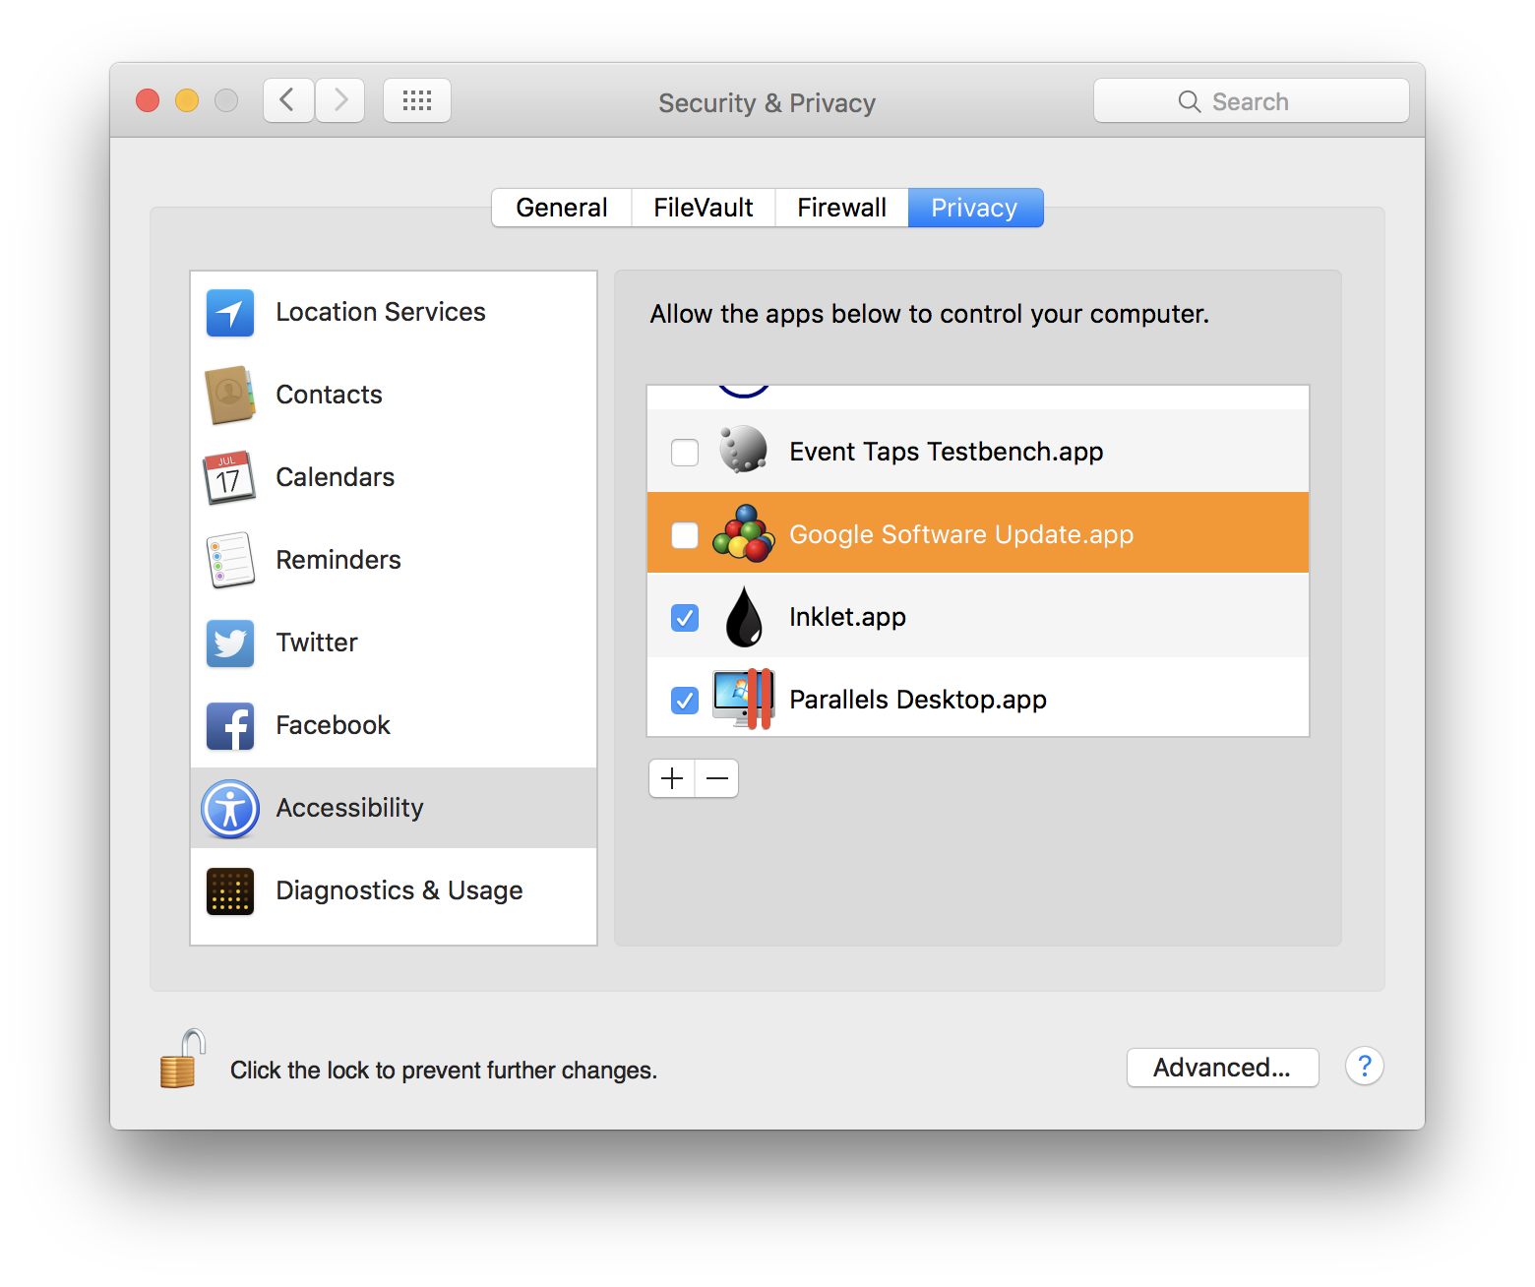
Task: Click the Search preferences field
Action: click(1251, 101)
